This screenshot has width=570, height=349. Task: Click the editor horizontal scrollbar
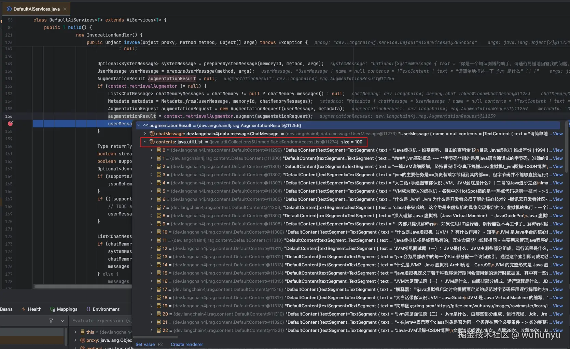[83, 286]
